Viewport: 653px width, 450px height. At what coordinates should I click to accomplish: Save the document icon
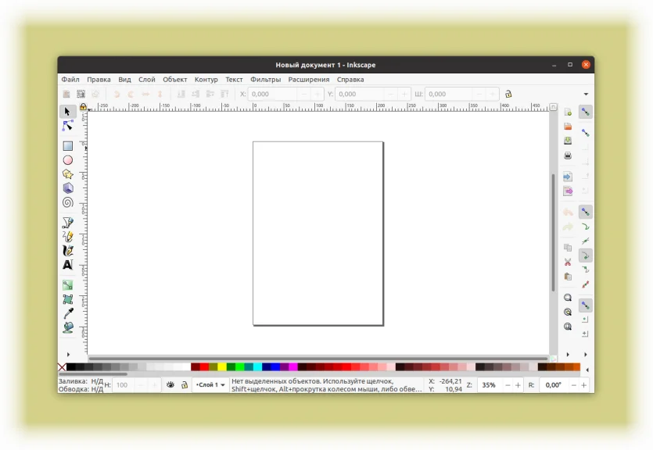coord(568,141)
